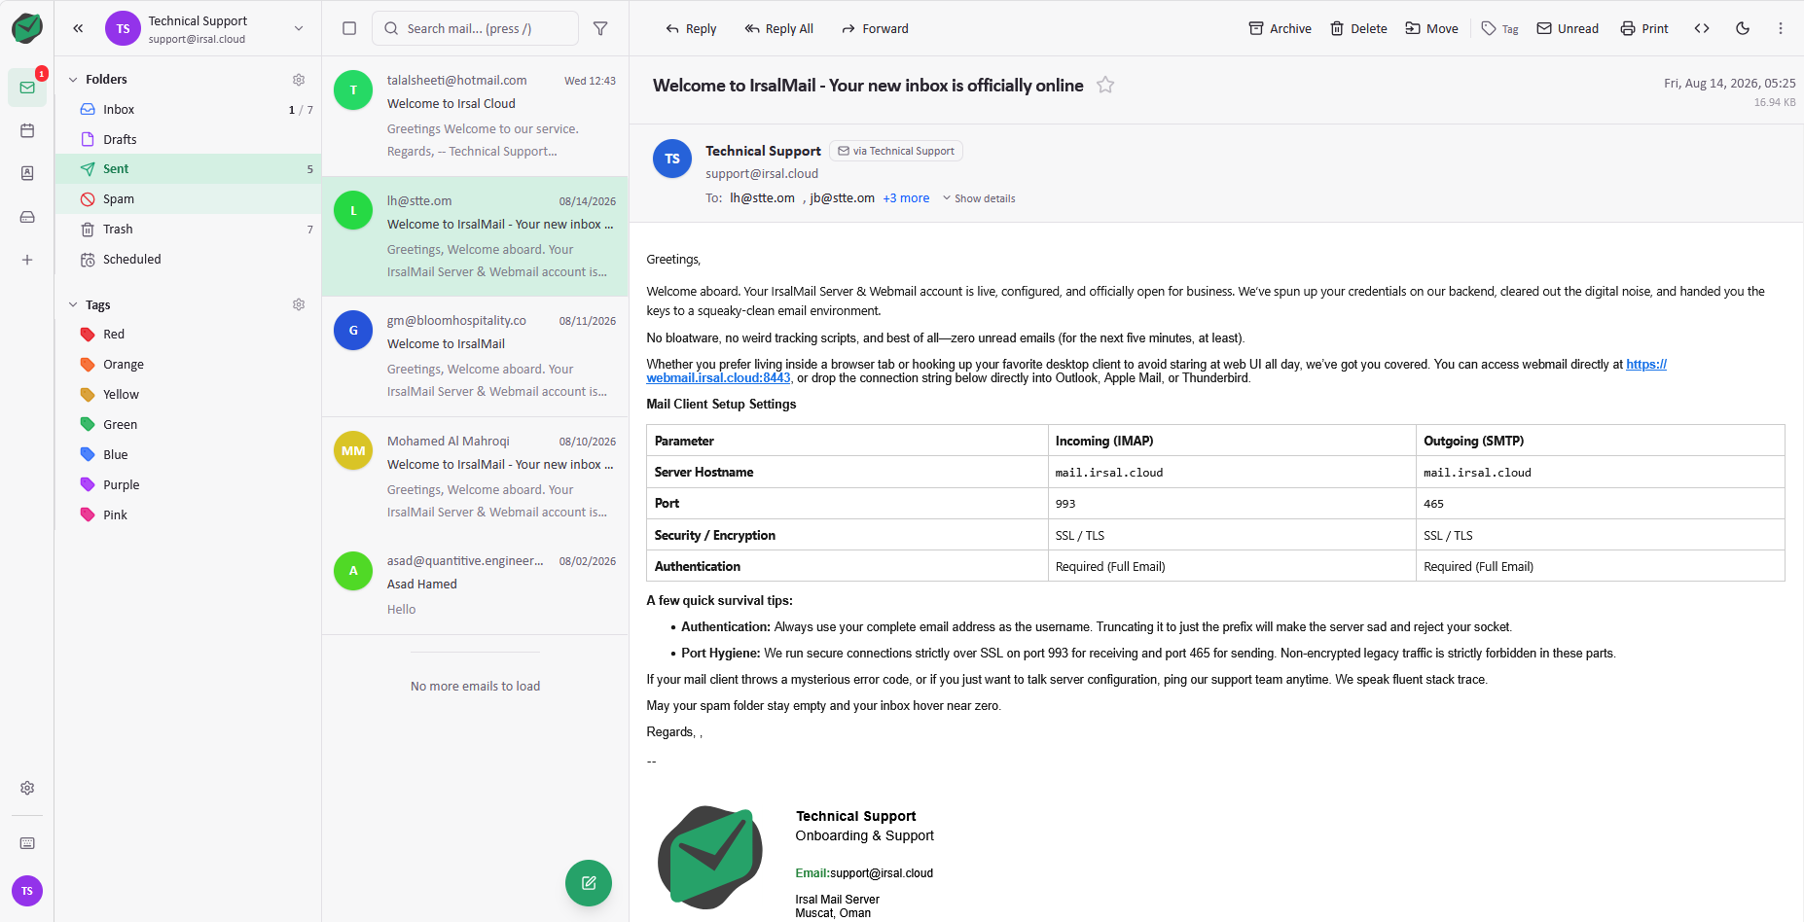Mark the message as Unread

[x=1568, y=28]
